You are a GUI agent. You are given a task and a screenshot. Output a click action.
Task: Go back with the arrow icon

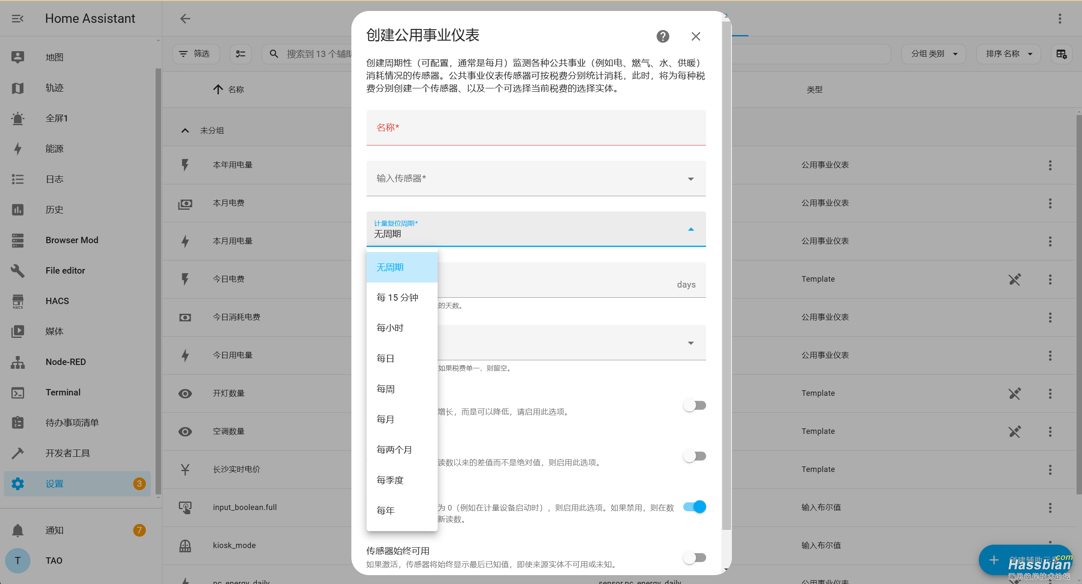(x=185, y=19)
